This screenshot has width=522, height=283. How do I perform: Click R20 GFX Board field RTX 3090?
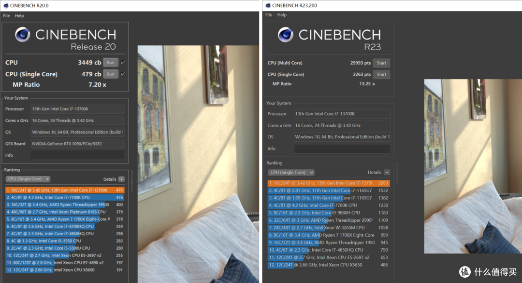[x=77, y=144]
